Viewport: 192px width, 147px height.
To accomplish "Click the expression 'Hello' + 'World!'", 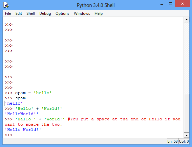I will (39, 109).
